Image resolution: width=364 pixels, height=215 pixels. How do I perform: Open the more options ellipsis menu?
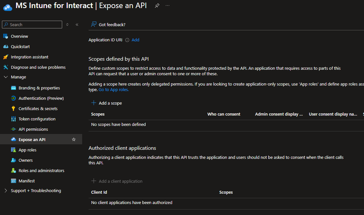(x=168, y=5)
